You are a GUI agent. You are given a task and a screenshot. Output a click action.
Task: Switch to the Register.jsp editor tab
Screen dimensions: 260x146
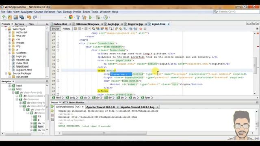pos(135,24)
